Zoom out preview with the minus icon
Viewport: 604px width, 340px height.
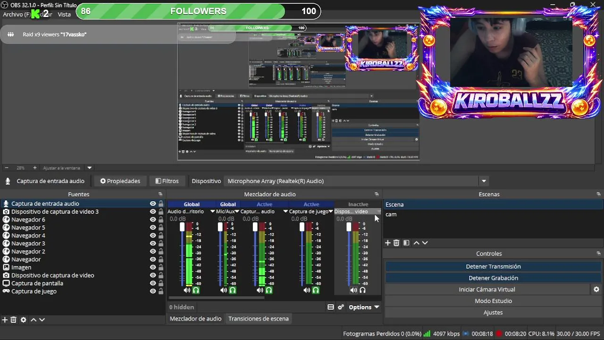point(7,168)
